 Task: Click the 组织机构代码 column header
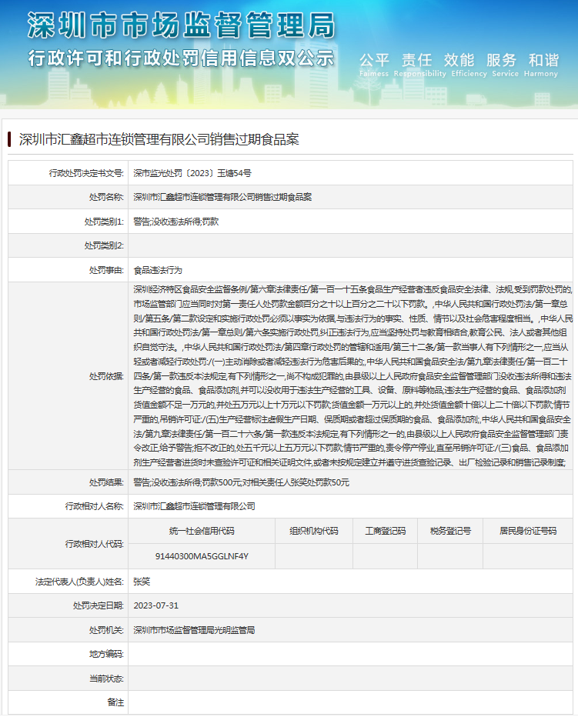pos(314,531)
